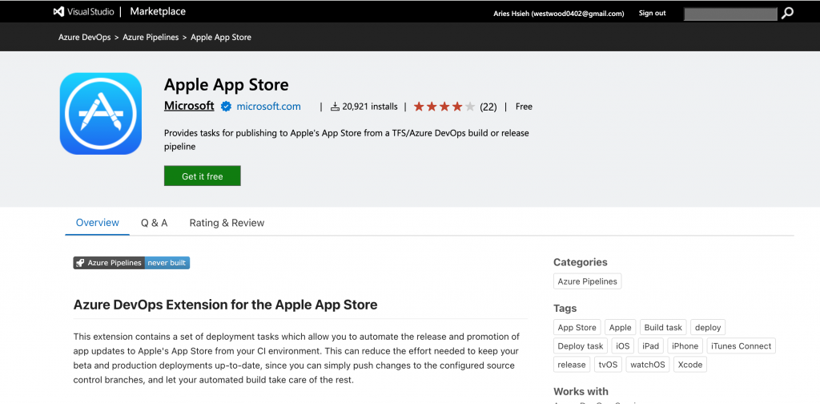The height and width of the screenshot is (404, 820).
Task: Select the Deploy task tag
Action: tap(581, 346)
